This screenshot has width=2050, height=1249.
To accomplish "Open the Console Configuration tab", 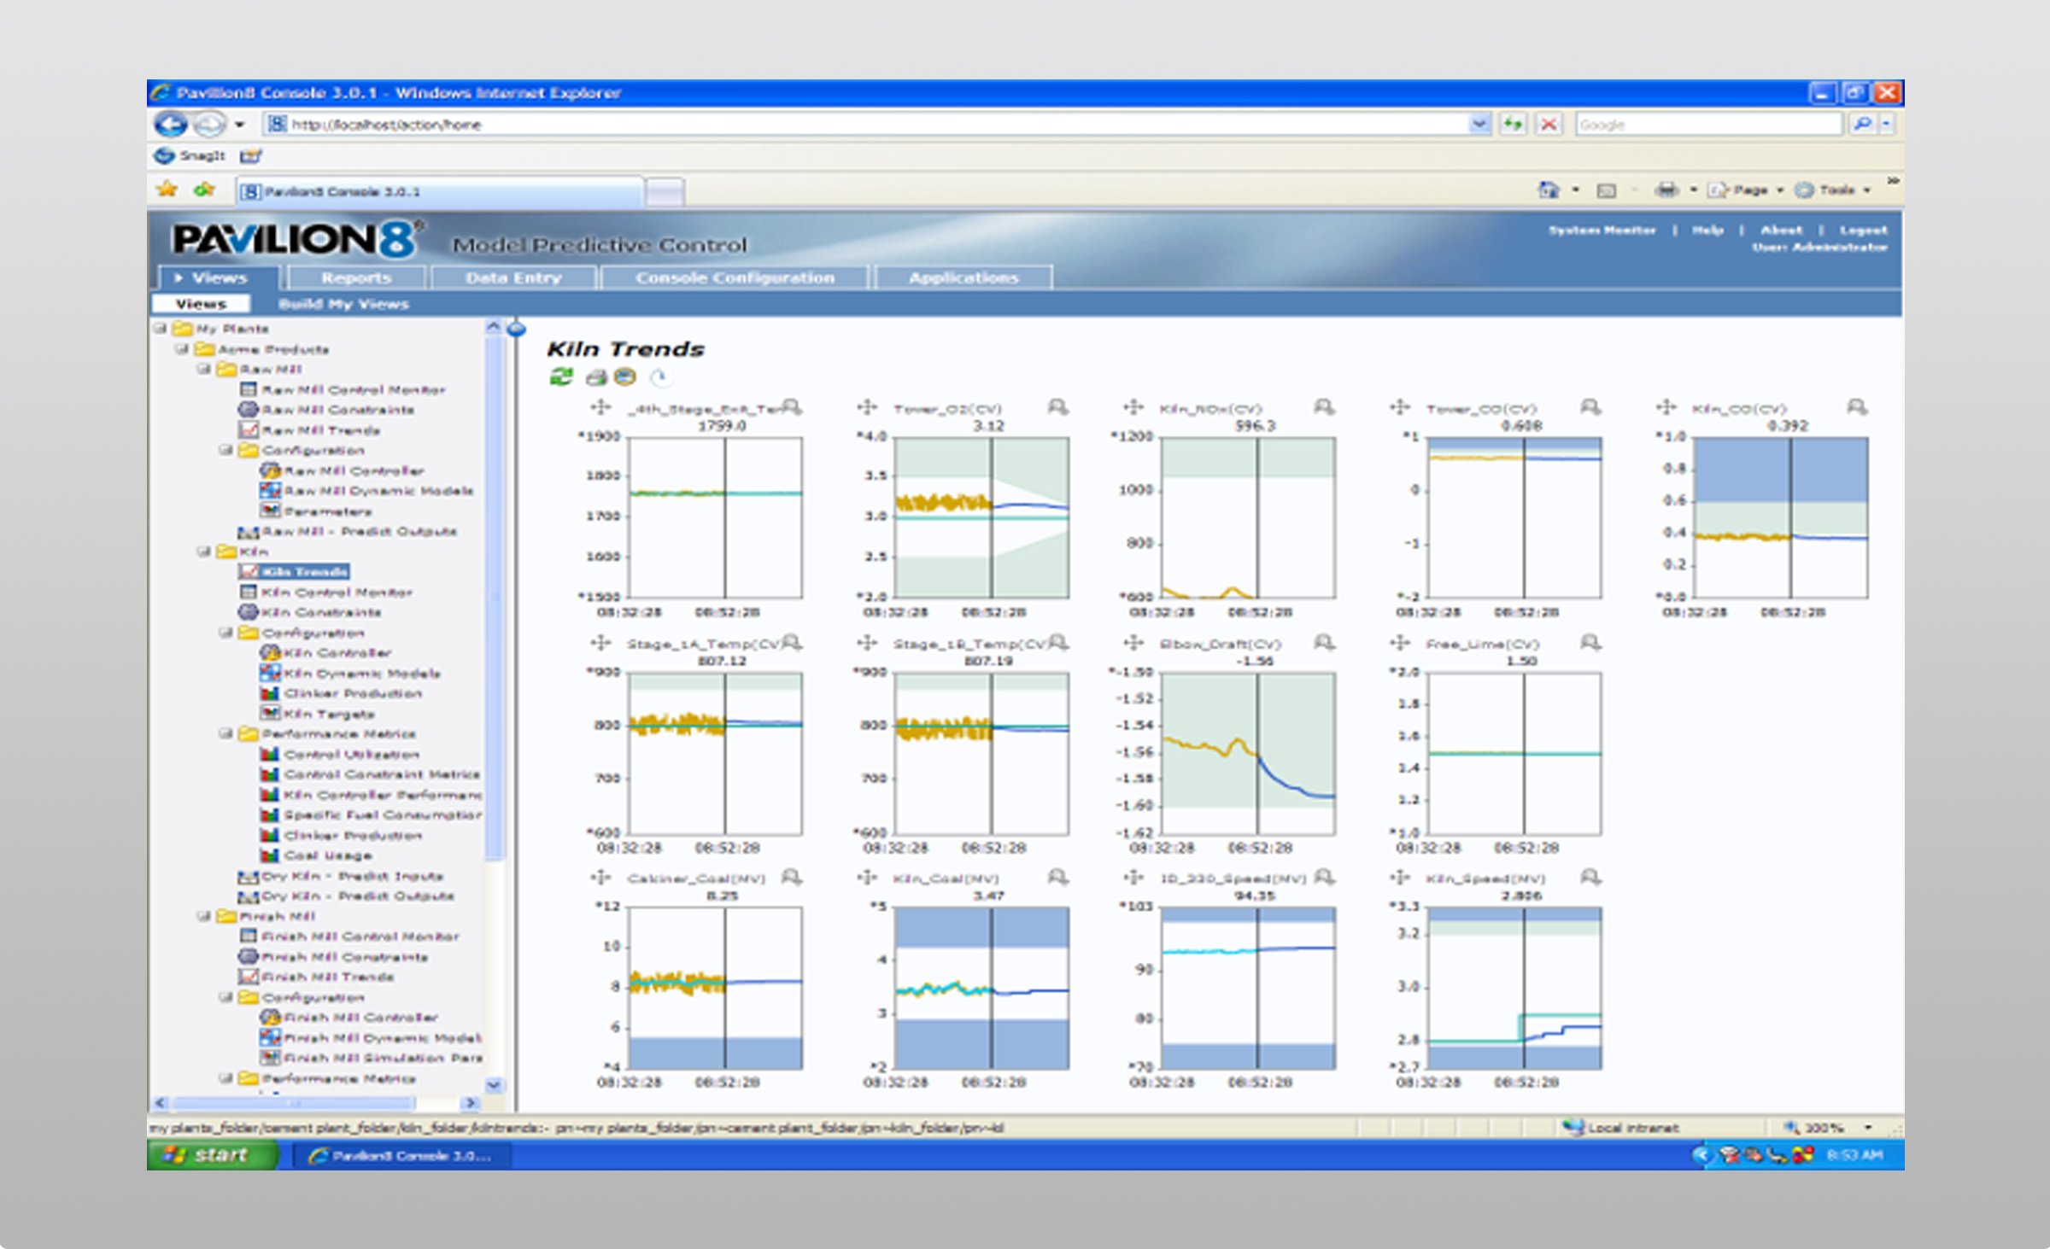I will (x=735, y=277).
